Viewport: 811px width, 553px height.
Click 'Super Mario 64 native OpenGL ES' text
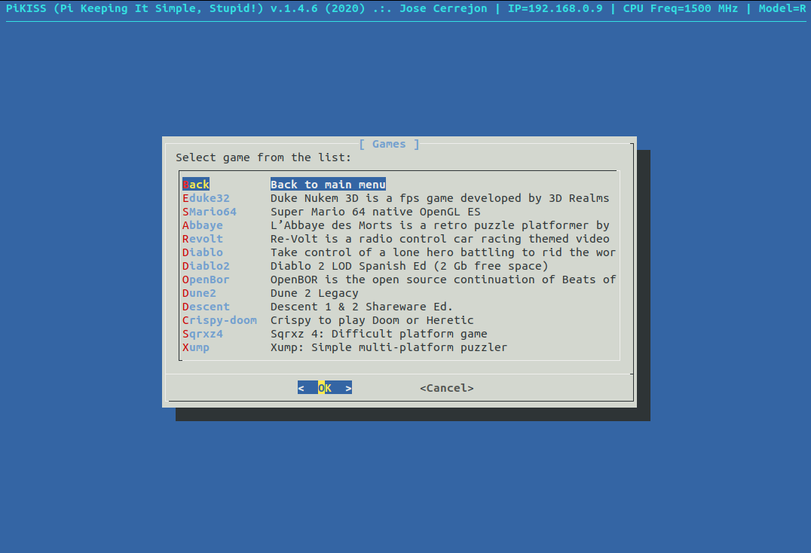coord(375,212)
